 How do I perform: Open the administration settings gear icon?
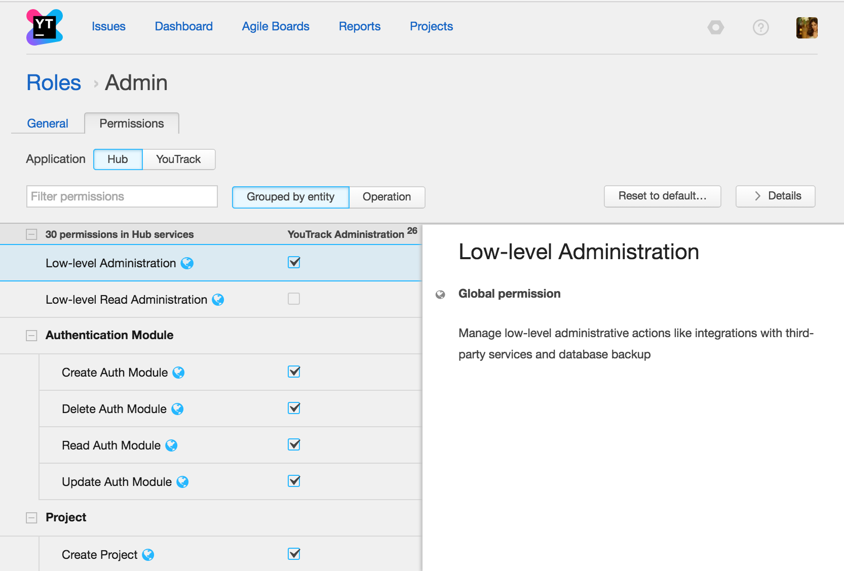(715, 27)
